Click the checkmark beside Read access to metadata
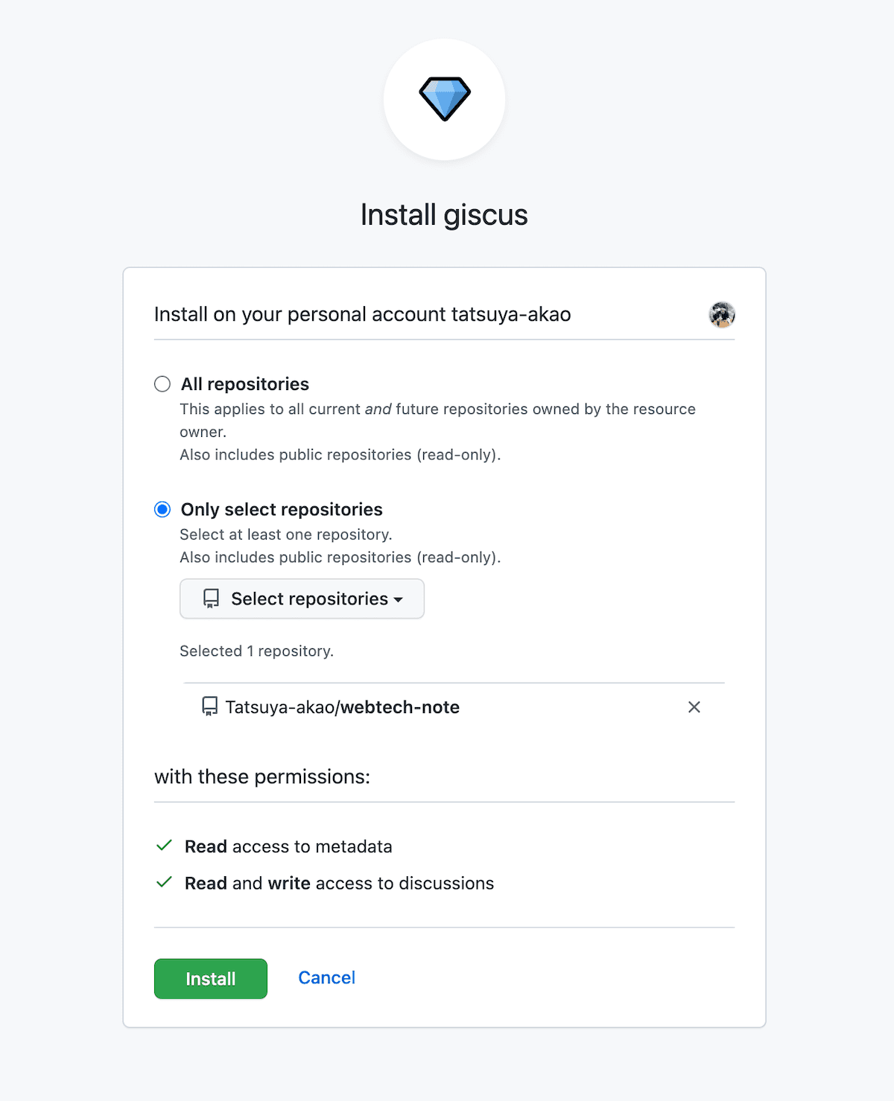 [165, 846]
